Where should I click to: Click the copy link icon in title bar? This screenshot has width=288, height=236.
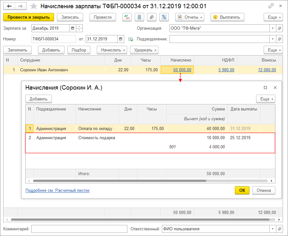271,6
